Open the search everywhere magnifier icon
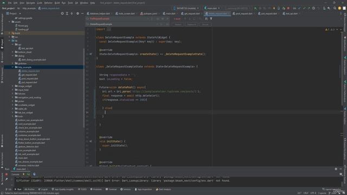Screen dimensions: 347x195 pyautogui.click(x=335, y=8)
